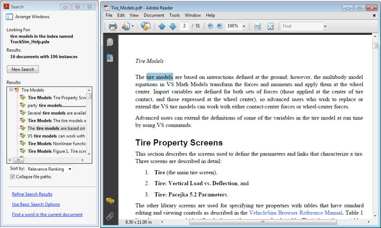The width and height of the screenshot is (381, 228).
Task: Select the Fit Full Page icon
Action: [271, 26]
